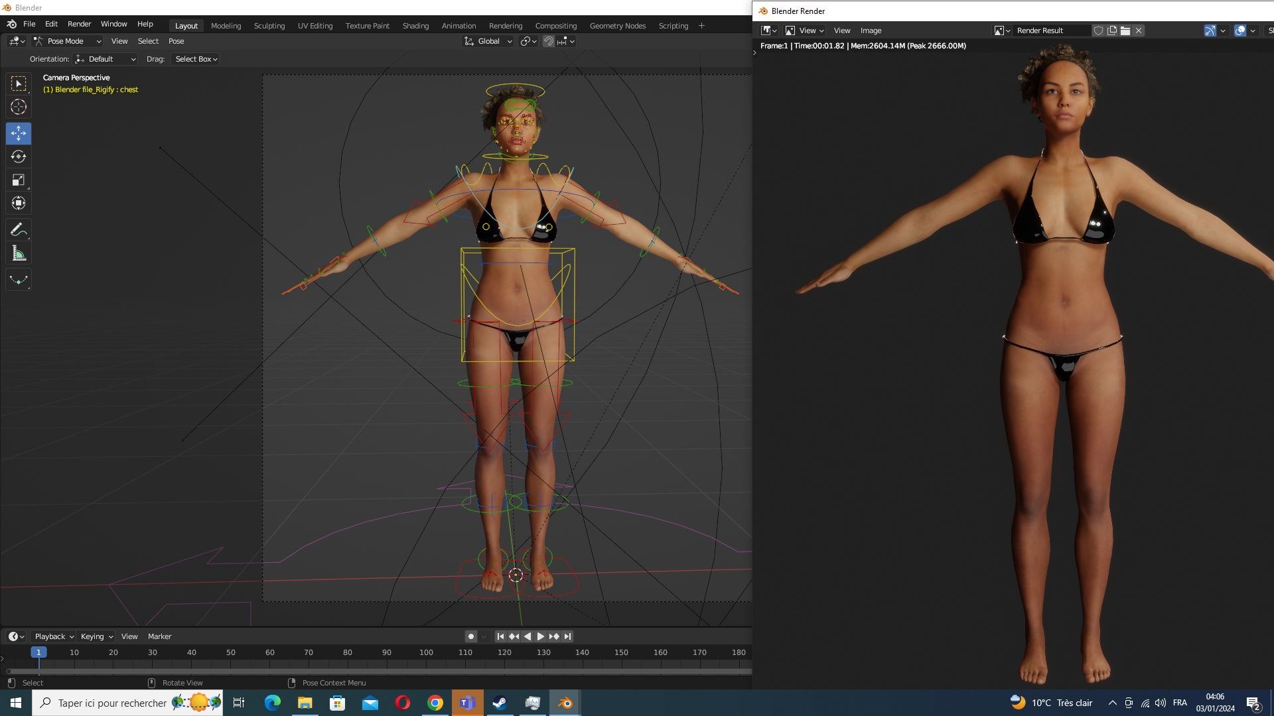Open Steam from the taskbar
Viewport: 1274px width, 716px height.
pyautogui.click(x=500, y=703)
